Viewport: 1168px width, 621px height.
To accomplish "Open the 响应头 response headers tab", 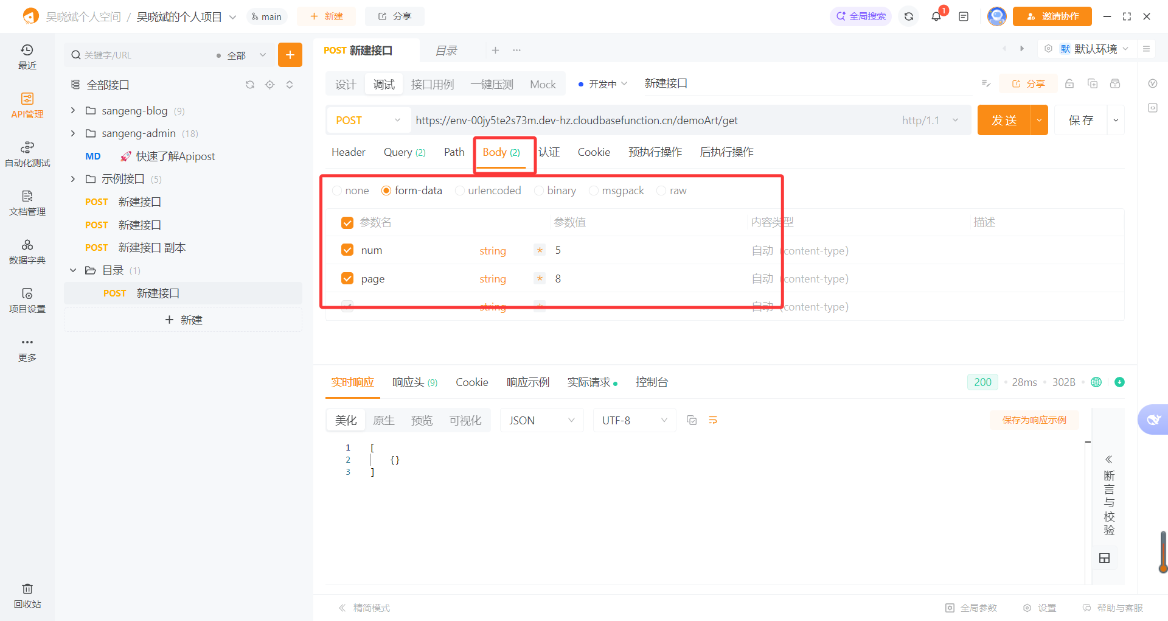I will pos(414,382).
